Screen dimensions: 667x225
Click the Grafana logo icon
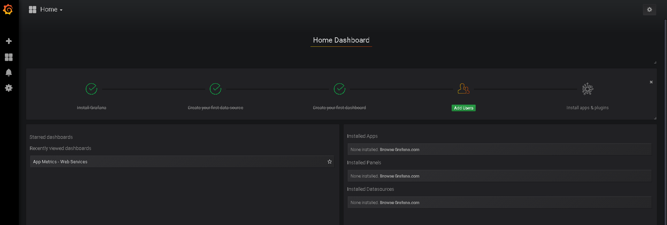tap(8, 9)
